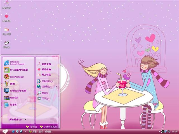Click the network computers tray icon
The width and height of the screenshot is (179, 134).
(x=166, y=131)
